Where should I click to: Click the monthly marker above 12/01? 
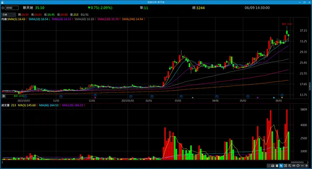coord(95,95)
